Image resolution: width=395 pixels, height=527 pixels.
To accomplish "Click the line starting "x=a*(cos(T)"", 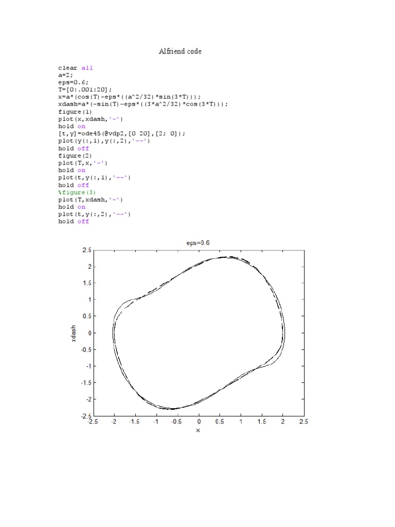I will coord(129,97).
